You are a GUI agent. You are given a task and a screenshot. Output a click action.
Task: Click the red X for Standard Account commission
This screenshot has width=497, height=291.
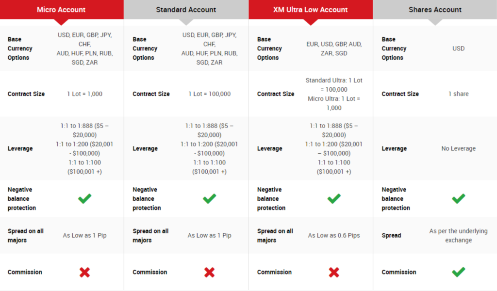[209, 272]
